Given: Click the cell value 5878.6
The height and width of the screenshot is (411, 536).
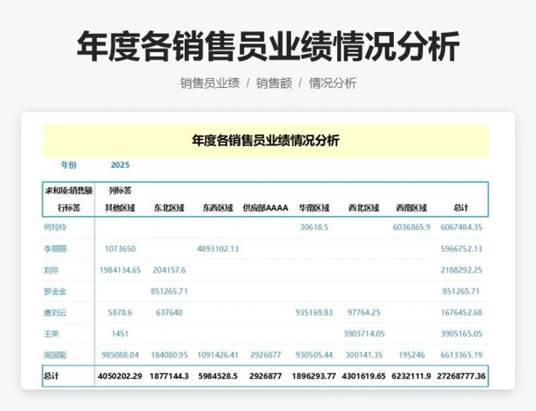Looking at the screenshot, I should click(x=120, y=312).
